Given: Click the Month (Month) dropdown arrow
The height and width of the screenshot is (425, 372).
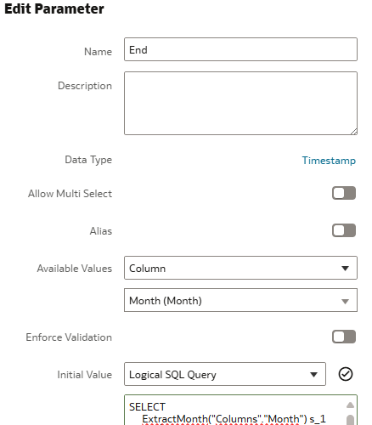Looking at the screenshot, I should pyautogui.click(x=345, y=302).
